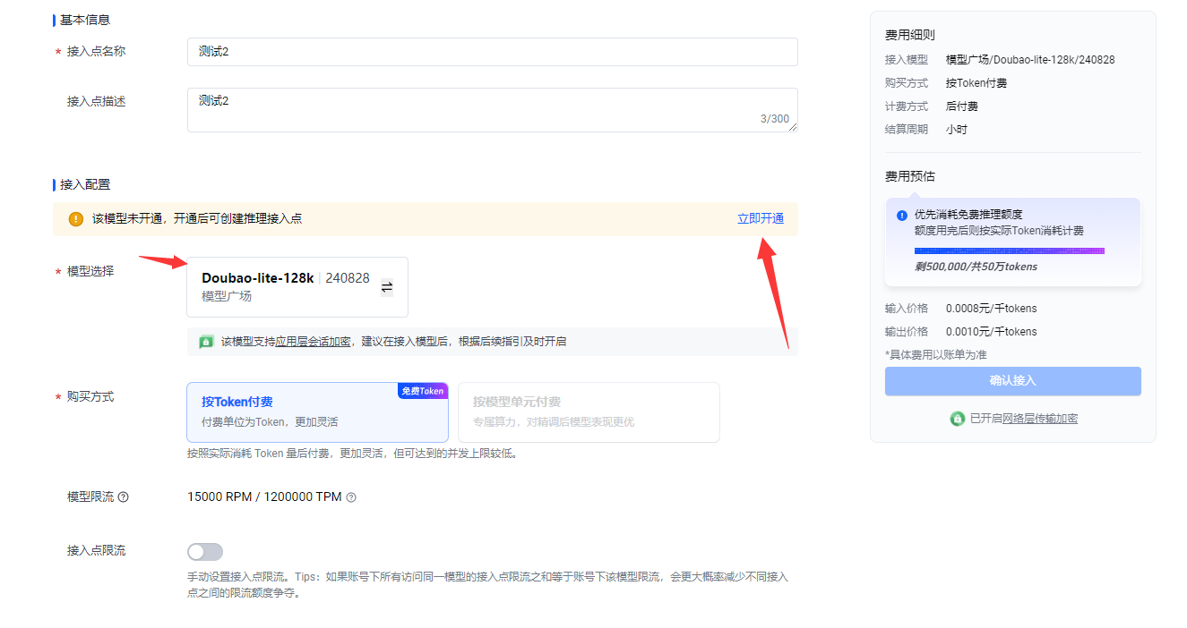Click the model swap arrows icon

point(387,287)
